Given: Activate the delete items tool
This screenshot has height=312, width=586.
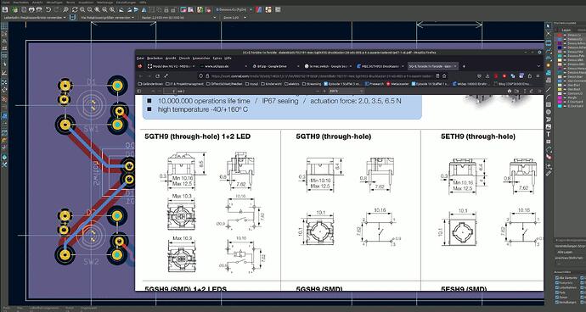Looking at the screenshot, I should coord(549,156).
